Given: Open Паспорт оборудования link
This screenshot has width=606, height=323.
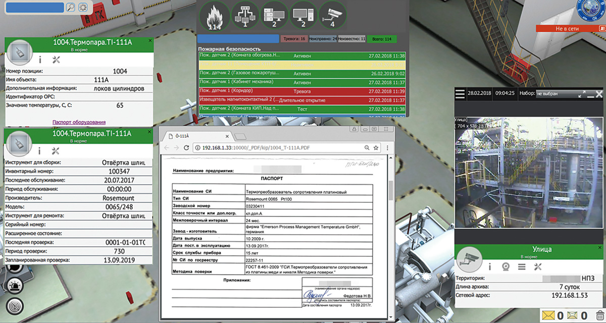Looking at the screenshot, I should (x=79, y=122).
